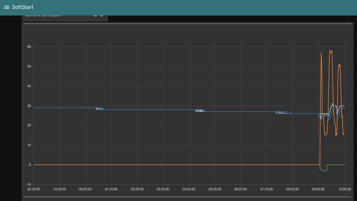Click the 10:26:00 time axis label

[x=345, y=189]
